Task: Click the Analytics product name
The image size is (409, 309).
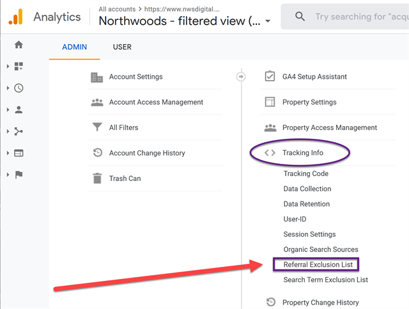Action: coord(57,17)
